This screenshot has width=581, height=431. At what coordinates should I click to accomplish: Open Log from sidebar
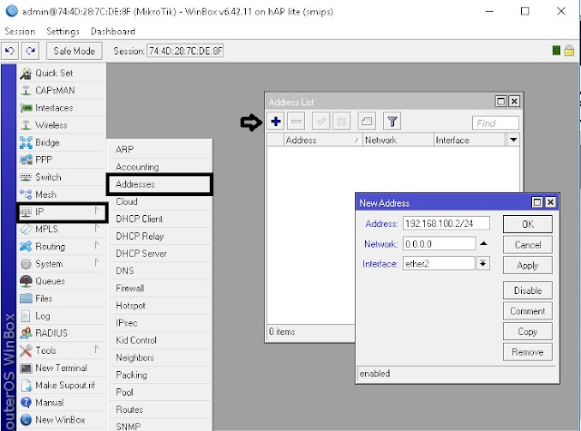pos(62,316)
